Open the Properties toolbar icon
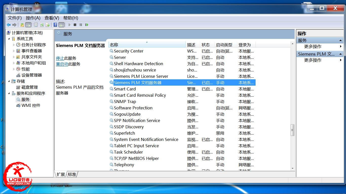 click(x=36, y=25)
